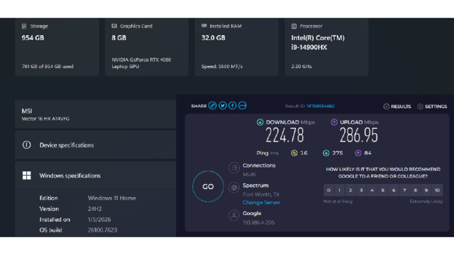Rate recommendation score 0
This screenshot has width=454, height=255.
click(x=329, y=190)
